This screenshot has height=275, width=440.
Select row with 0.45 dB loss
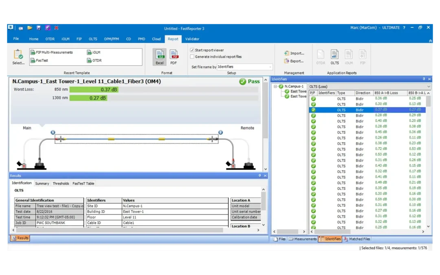tap(367, 132)
